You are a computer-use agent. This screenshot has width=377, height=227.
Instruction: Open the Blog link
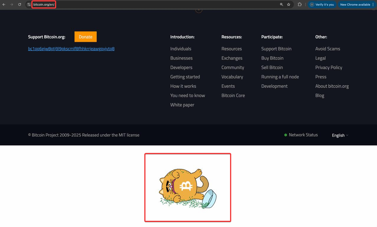click(x=320, y=95)
